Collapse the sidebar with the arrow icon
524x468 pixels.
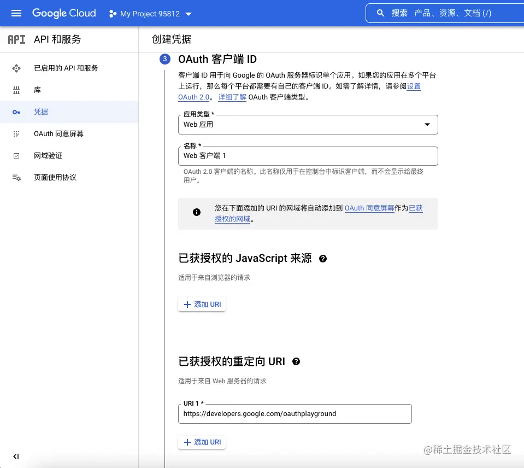(16, 457)
